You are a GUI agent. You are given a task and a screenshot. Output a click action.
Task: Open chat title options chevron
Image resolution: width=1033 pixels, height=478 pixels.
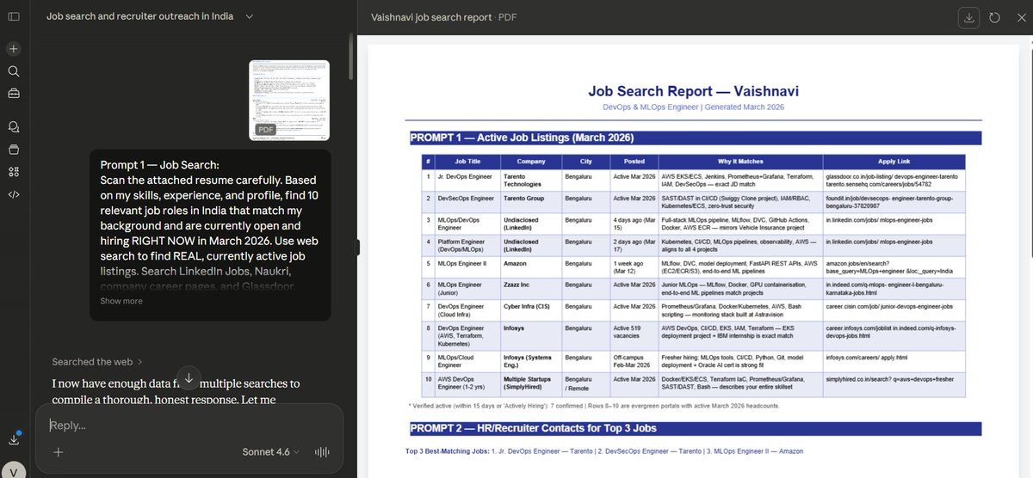(249, 16)
